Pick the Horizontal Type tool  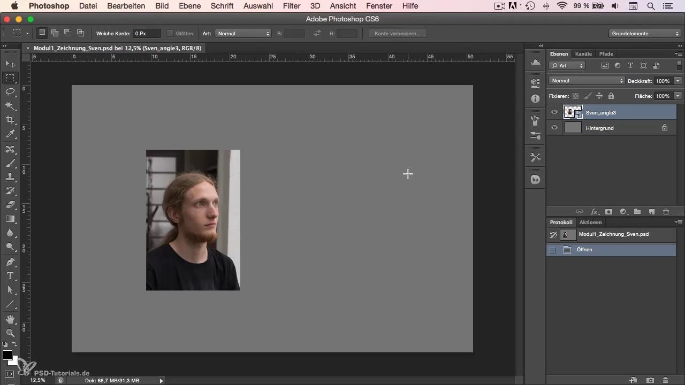pyautogui.click(x=10, y=276)
